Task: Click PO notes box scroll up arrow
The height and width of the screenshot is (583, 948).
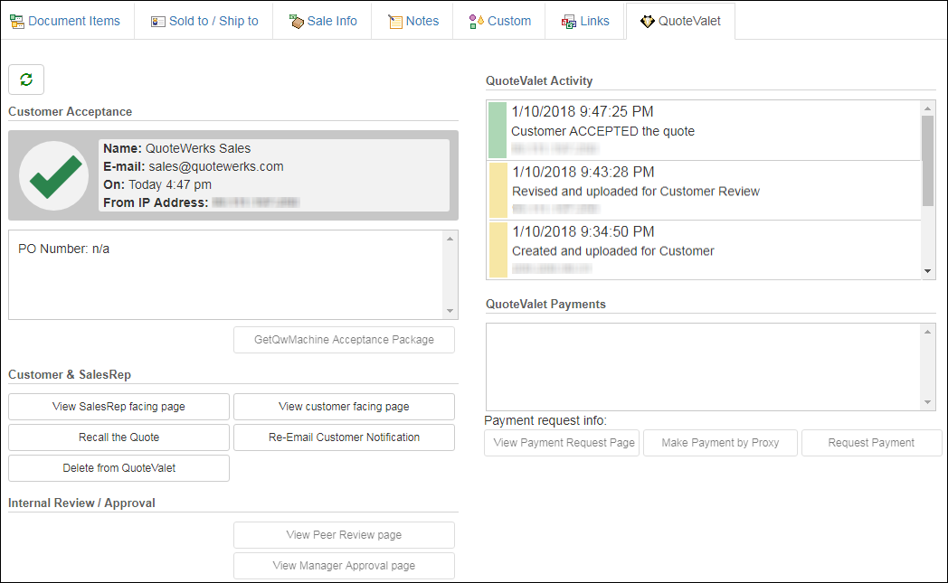Action: pyautogui.click(x=450, y=240)
